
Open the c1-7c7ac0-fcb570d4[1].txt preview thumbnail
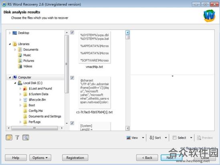click(x=95, y=93)
